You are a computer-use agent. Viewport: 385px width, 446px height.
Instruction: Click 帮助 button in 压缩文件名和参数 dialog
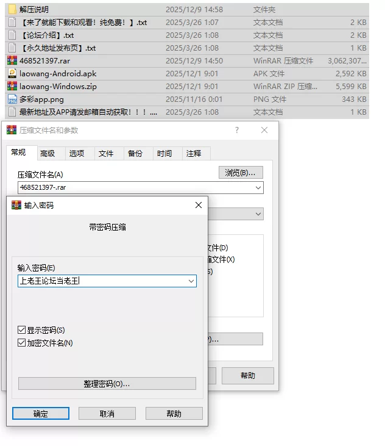[x=248, y=376]
